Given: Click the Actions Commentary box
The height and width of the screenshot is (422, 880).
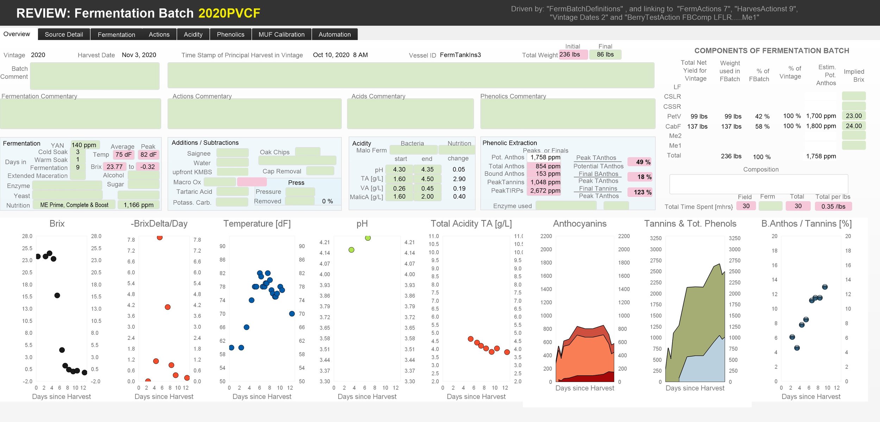Looking at the screenshot, I should click(254, 113).
